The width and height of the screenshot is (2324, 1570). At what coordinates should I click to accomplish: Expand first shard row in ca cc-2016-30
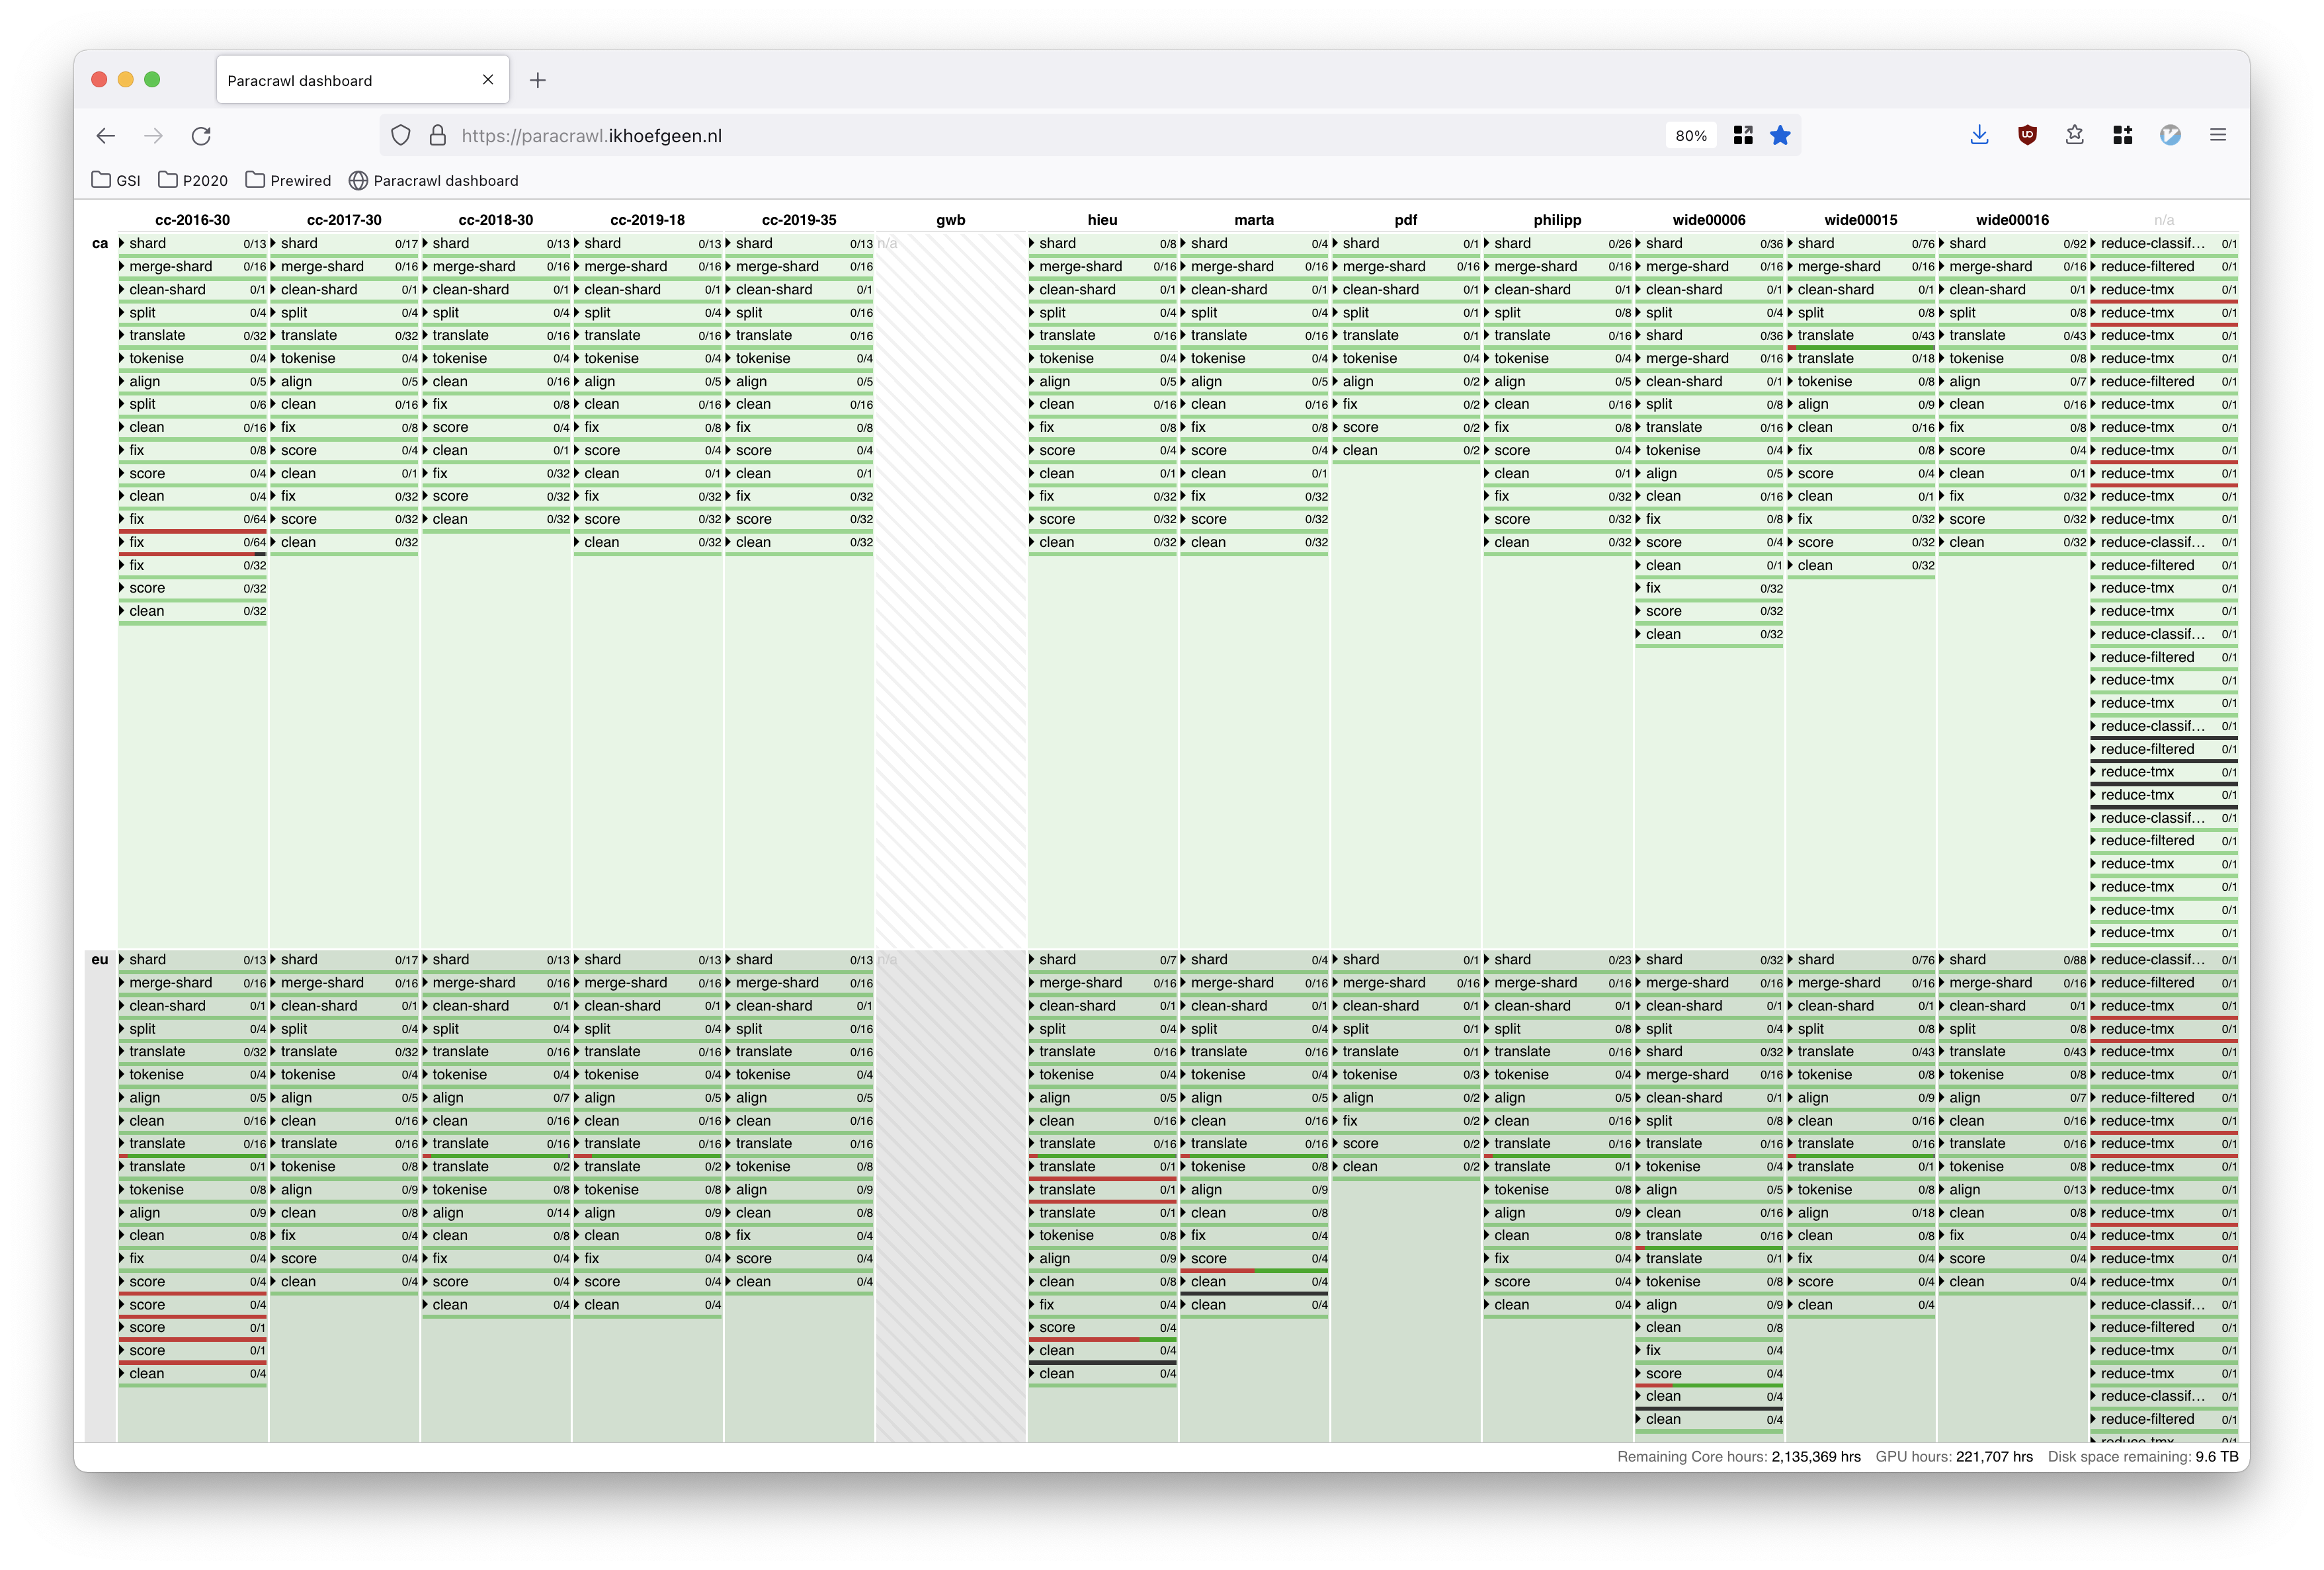click(122, 243)
